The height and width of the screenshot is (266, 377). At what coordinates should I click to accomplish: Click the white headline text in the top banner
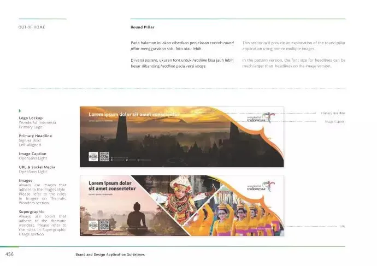point(134,115)
